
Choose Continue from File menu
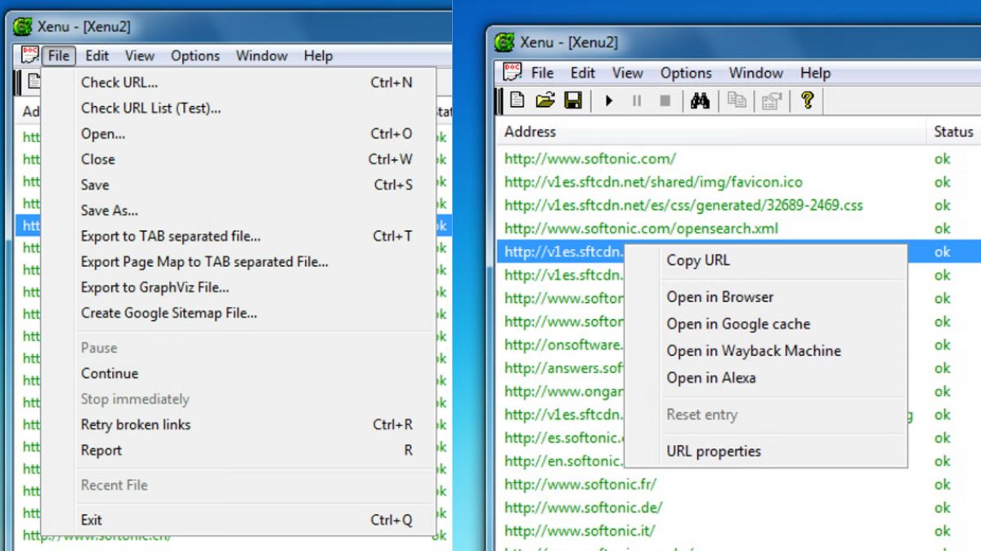pos(238,373)
